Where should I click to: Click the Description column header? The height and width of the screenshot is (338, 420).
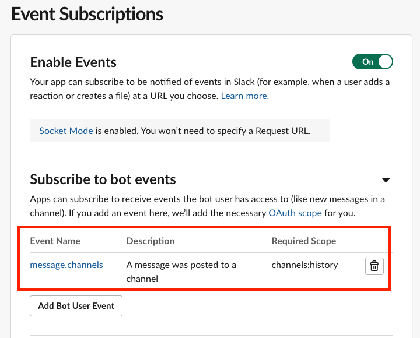tap(150, 241)
